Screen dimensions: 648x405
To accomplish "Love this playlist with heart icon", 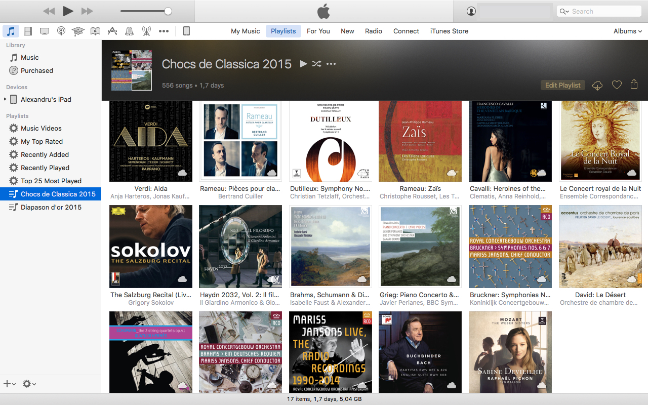I will (617, 85).
